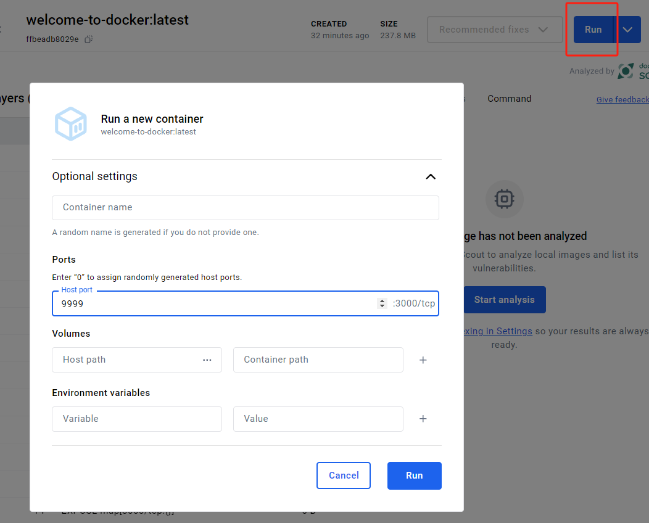This screenshot has height=523, width=649.
Task: Collapse the Optional settings section
Action: [431, 176]
